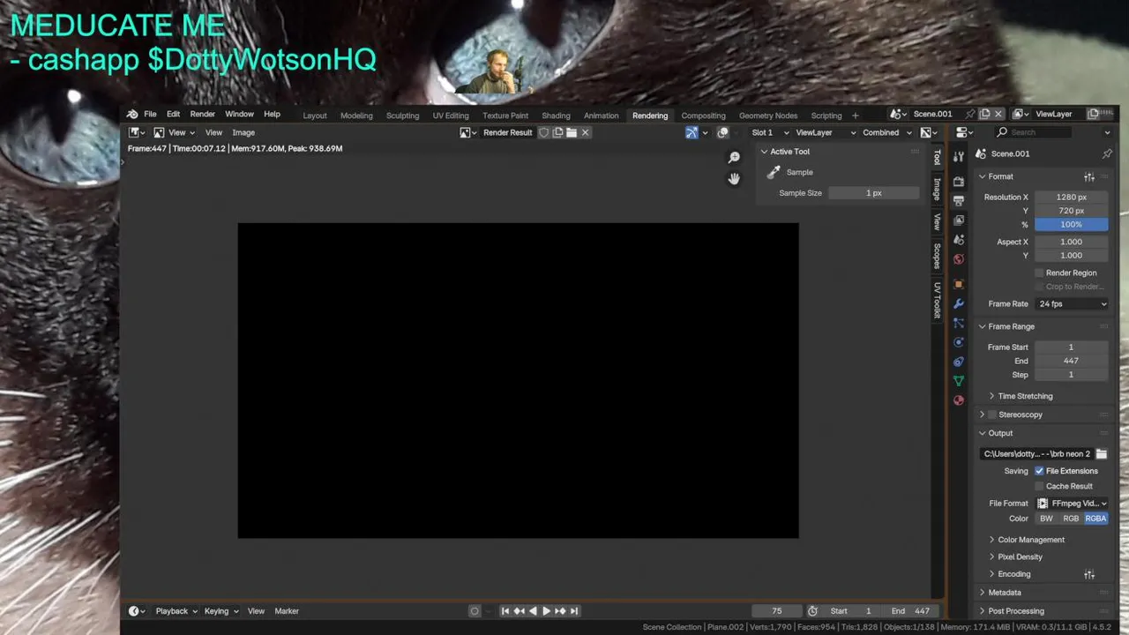Open the Object properties orange square tab icon
This screenshot has width=1129, height=635.
click(959, 284)
